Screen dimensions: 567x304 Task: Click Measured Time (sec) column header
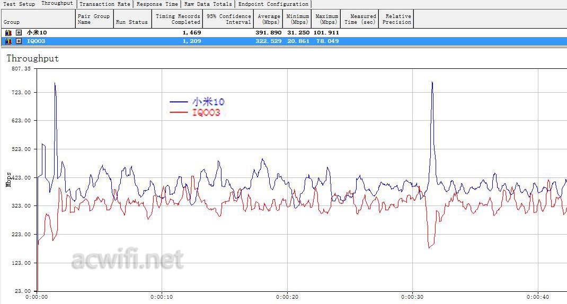pos(360,19)
